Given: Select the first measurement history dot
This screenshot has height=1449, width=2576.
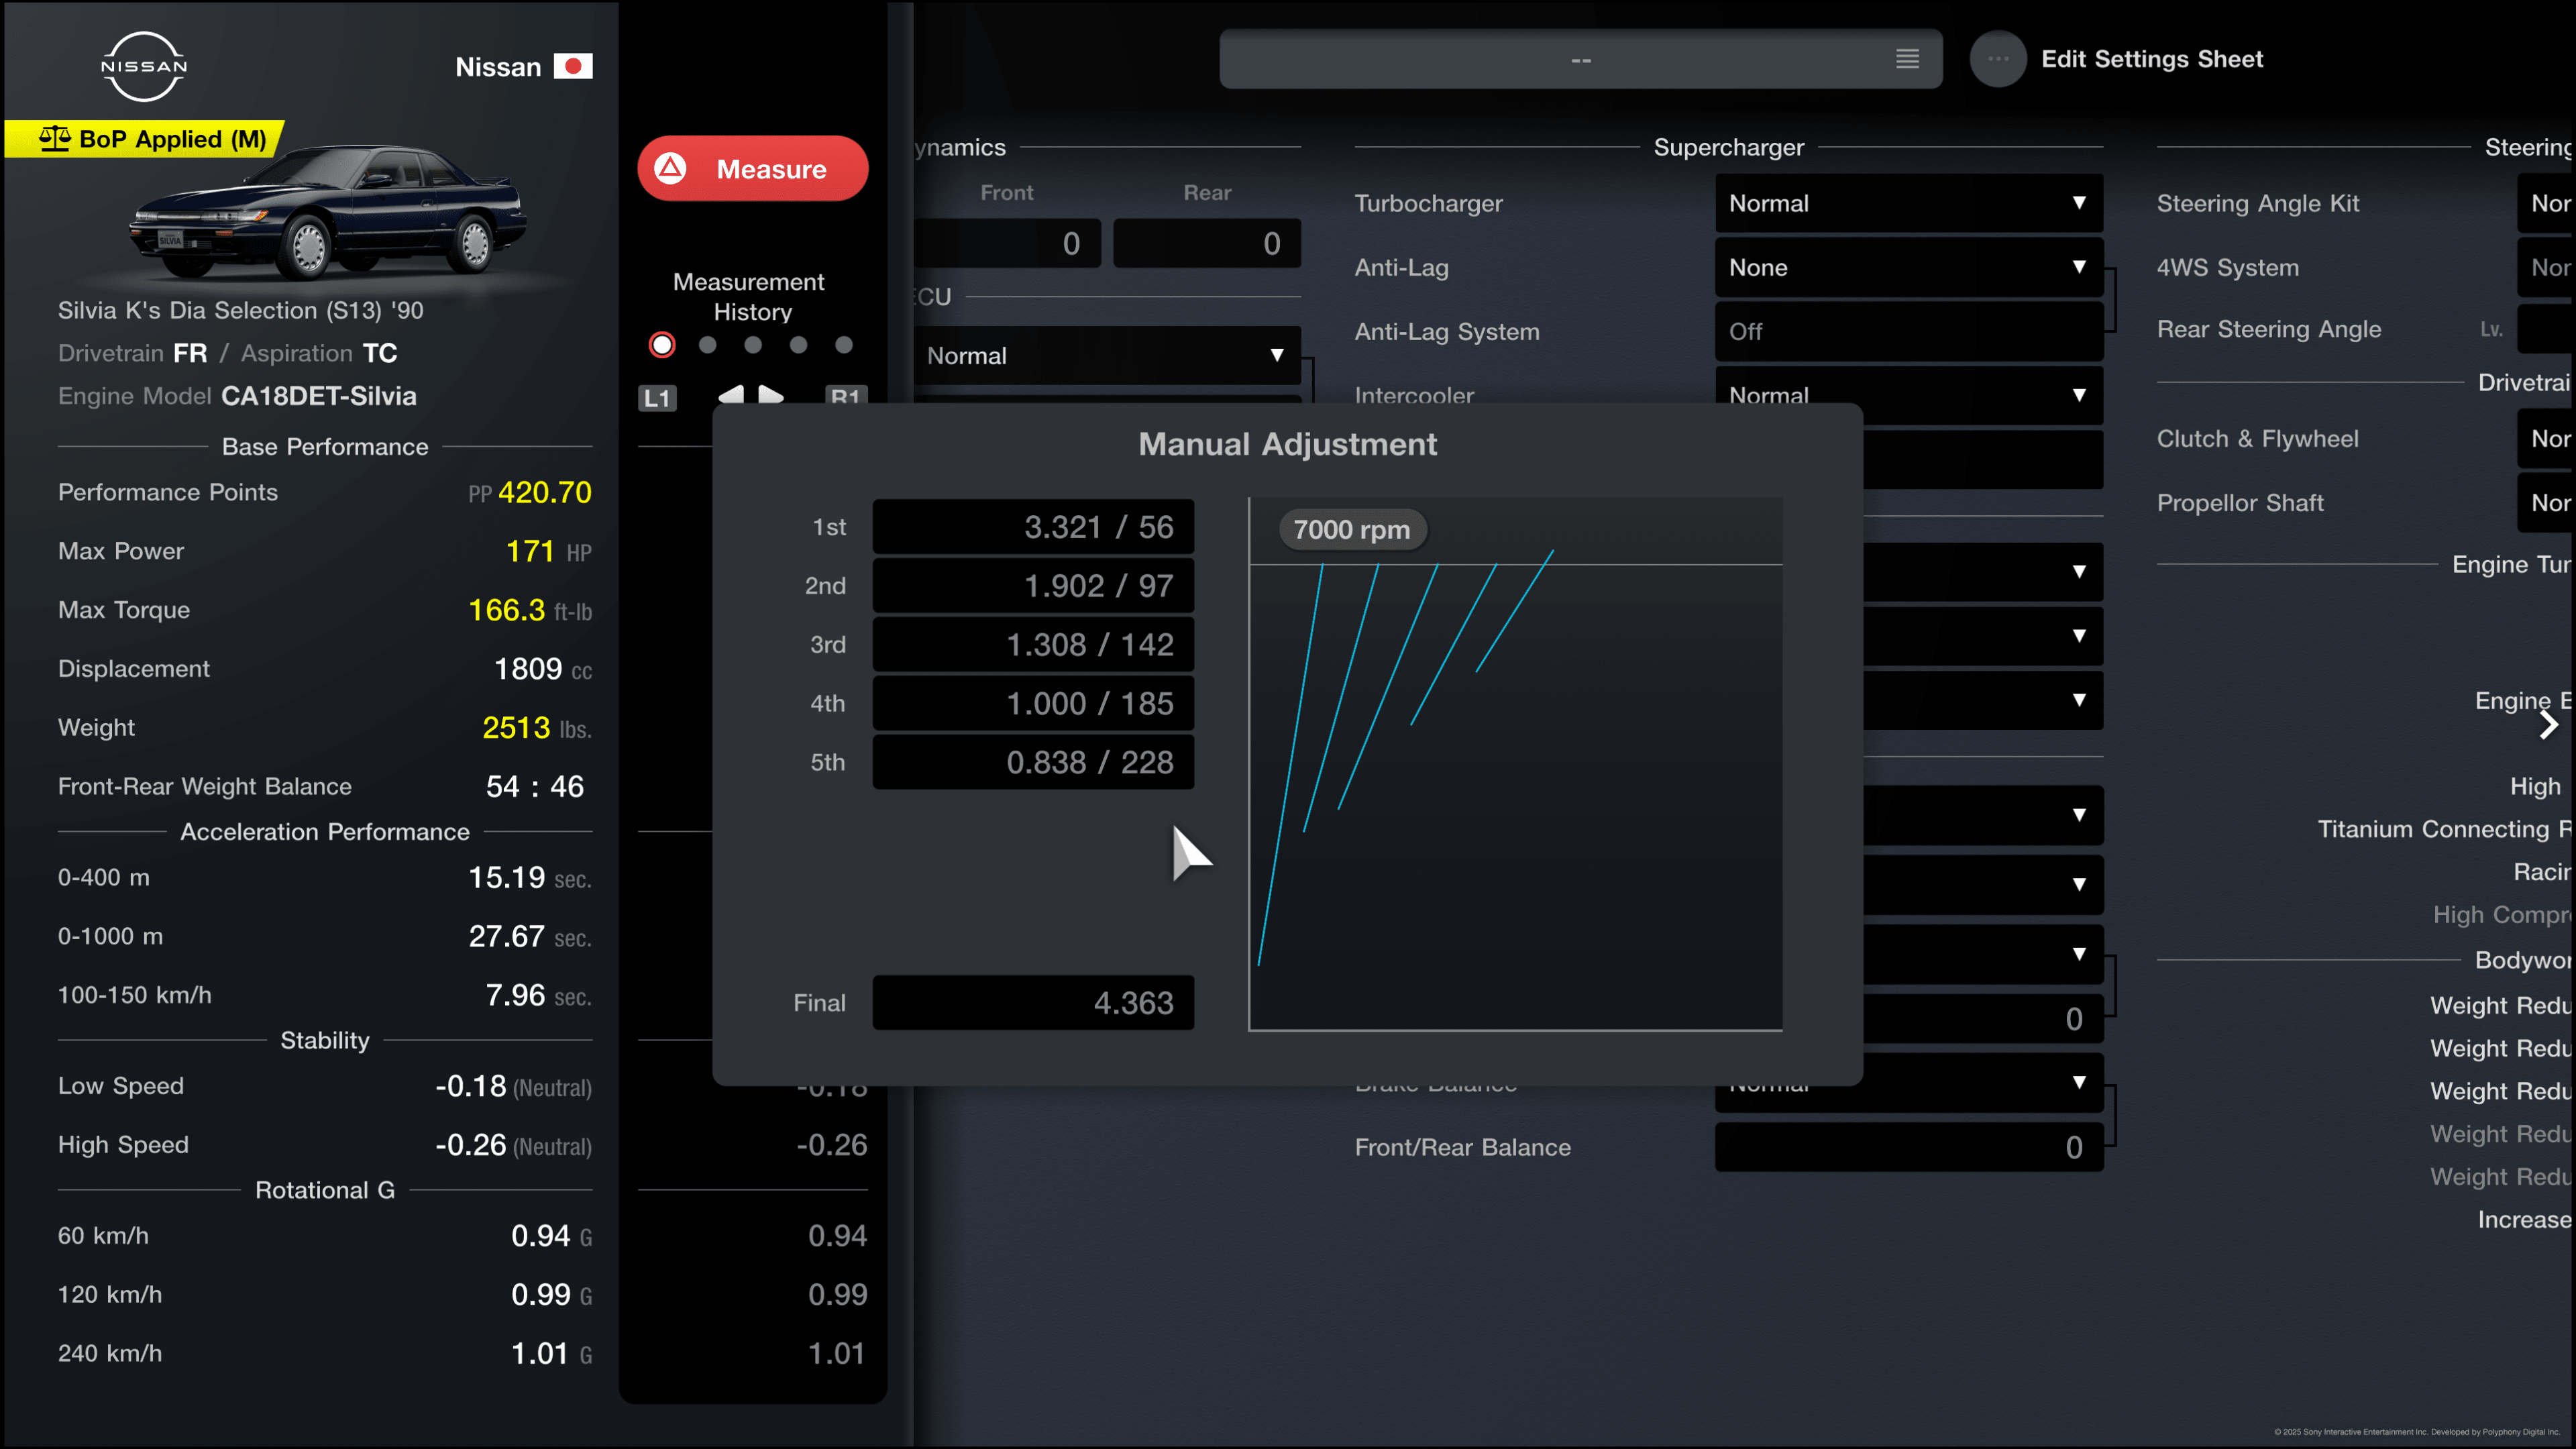Looking at the screenshot, I should pos(662,345).
